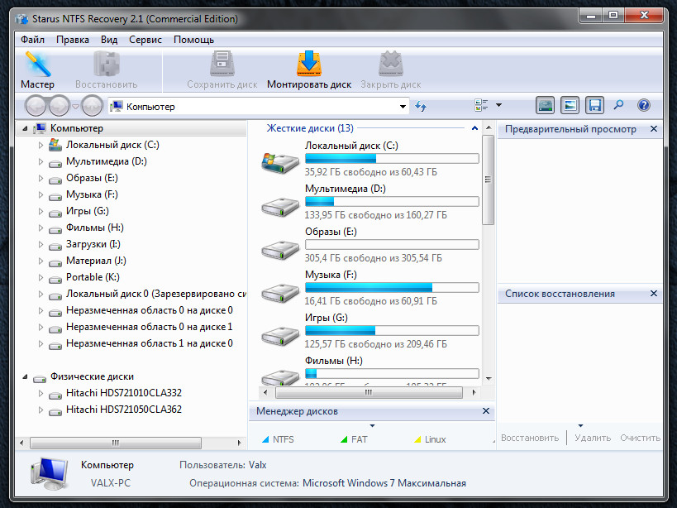Screen dimensions: 677x508
Task: Close the Список восстановления panel
Action: point(654,294)
